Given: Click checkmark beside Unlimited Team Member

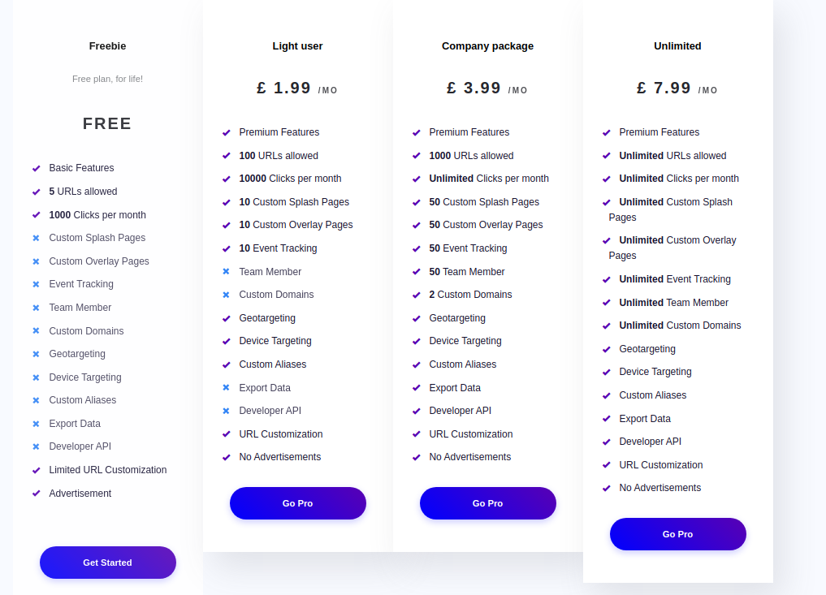Looking at the screenshot, I should click(x=607, y=303).
